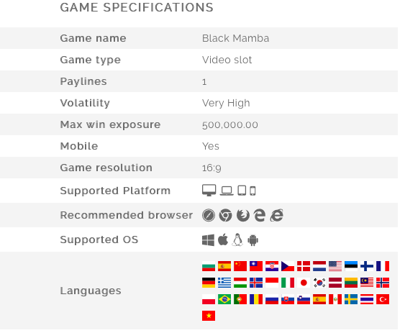
Task: Click the Windows OS icon
Action: 208,240
